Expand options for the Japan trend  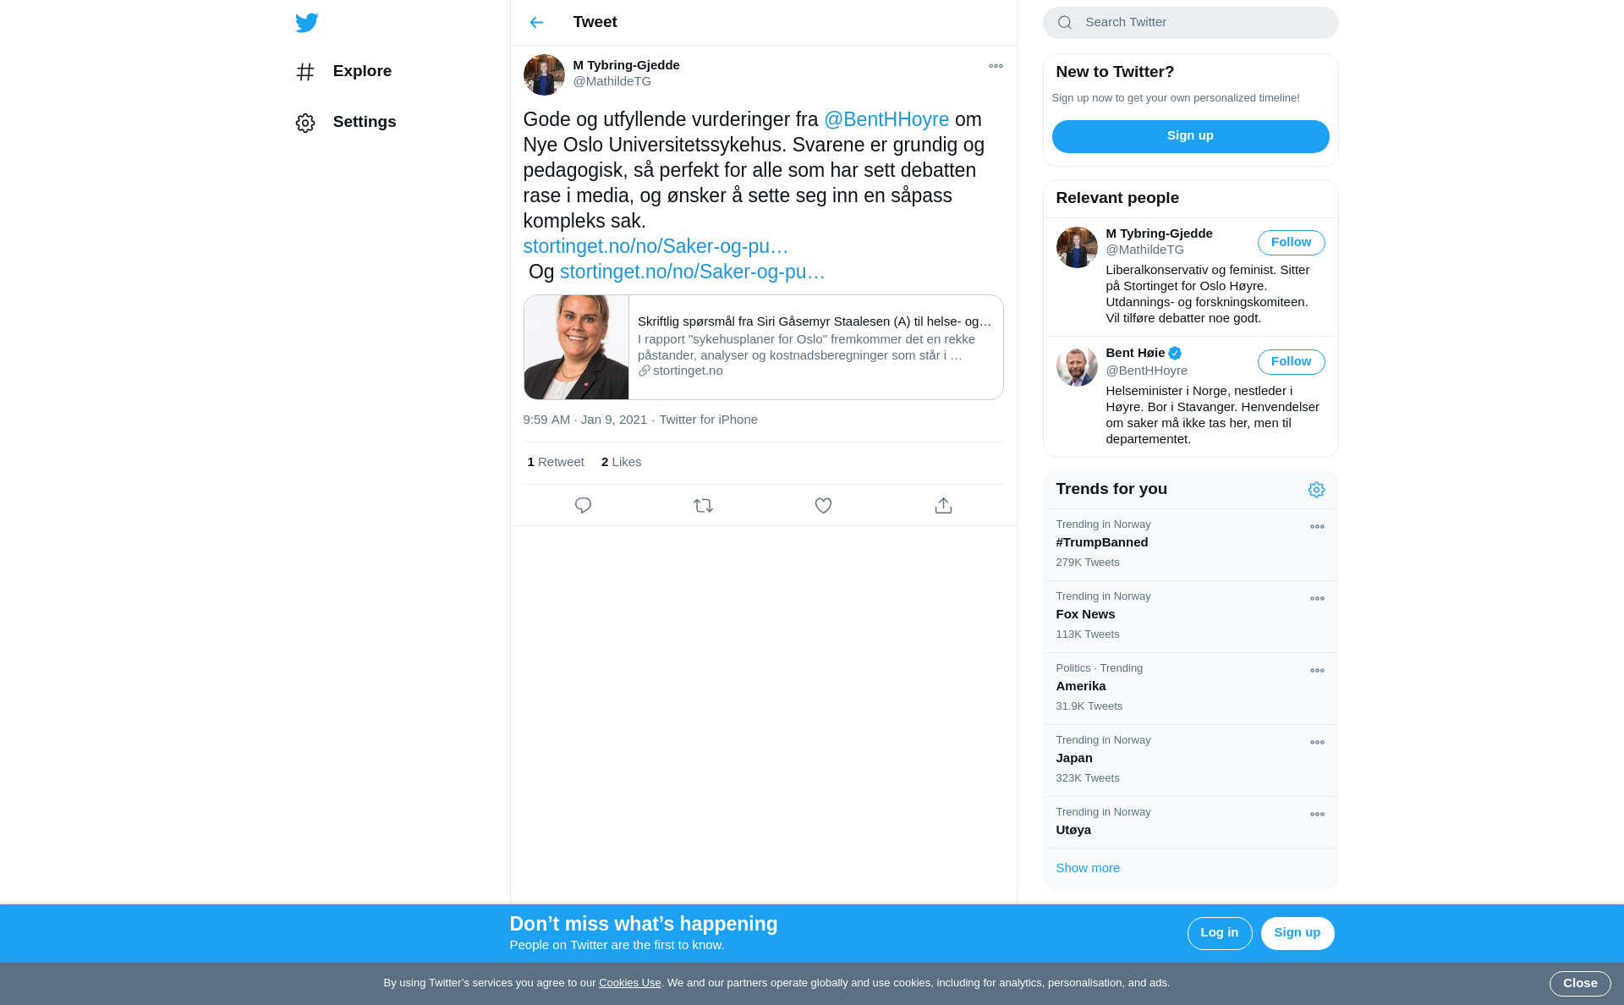point(1317,742)
